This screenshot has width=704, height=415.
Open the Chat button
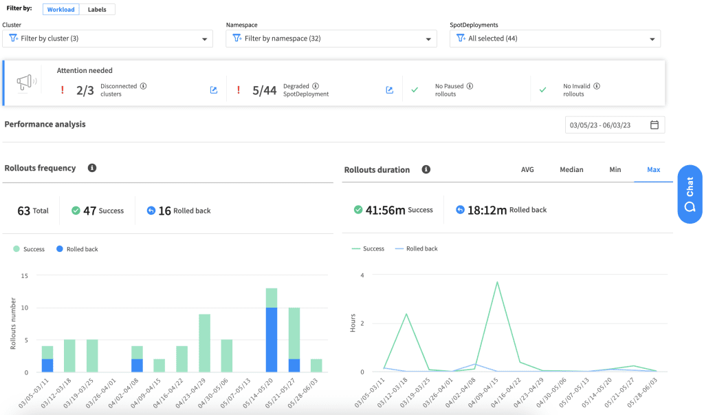pyautogui.click(x=689, y=194)
